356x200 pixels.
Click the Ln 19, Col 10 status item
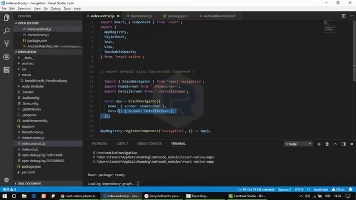pyautogui.click(x=256, y=189)
